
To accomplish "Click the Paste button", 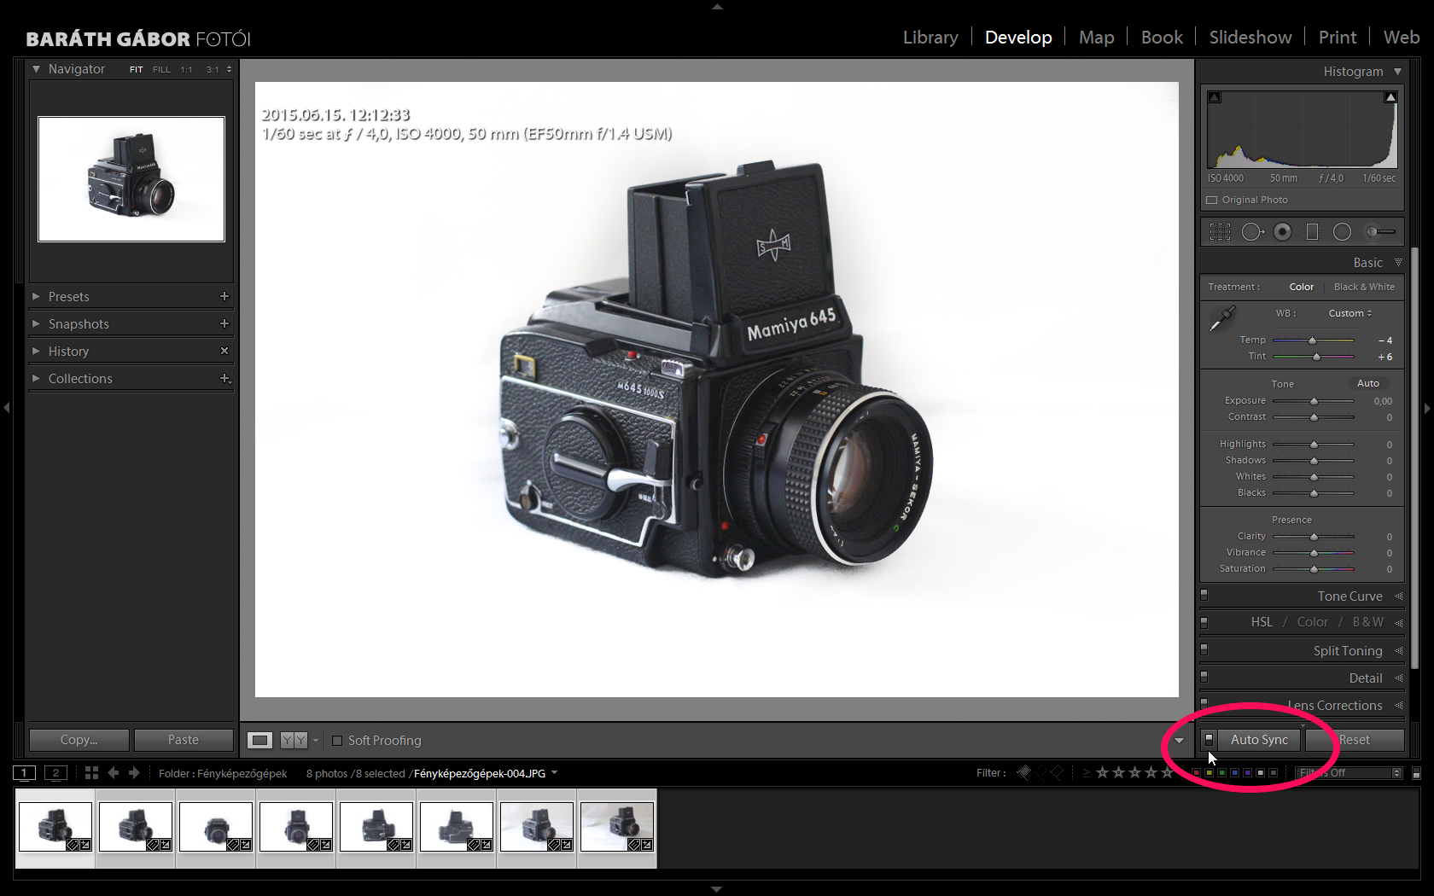I will point(184,740).
